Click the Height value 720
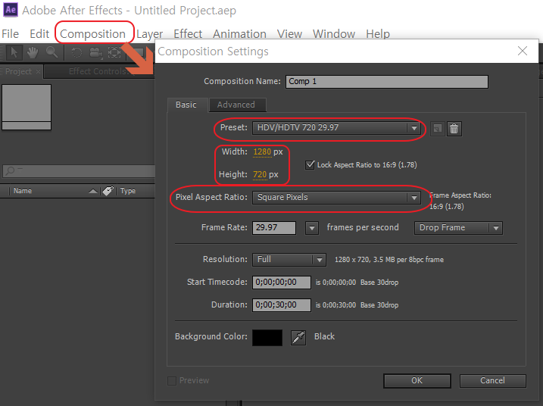The width and height of the screenshot is (543, 406). (260, 174)
